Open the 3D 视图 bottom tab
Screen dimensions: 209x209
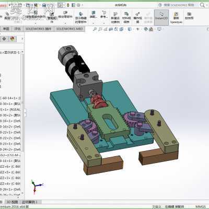(x=12, y=202)
